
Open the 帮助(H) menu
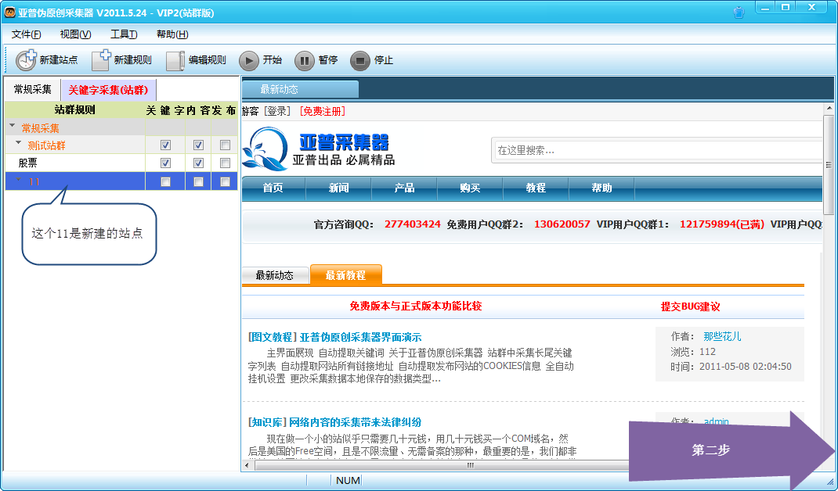click(172, 34)
